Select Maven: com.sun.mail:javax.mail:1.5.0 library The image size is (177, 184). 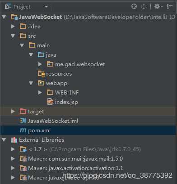tap(75, 159)
